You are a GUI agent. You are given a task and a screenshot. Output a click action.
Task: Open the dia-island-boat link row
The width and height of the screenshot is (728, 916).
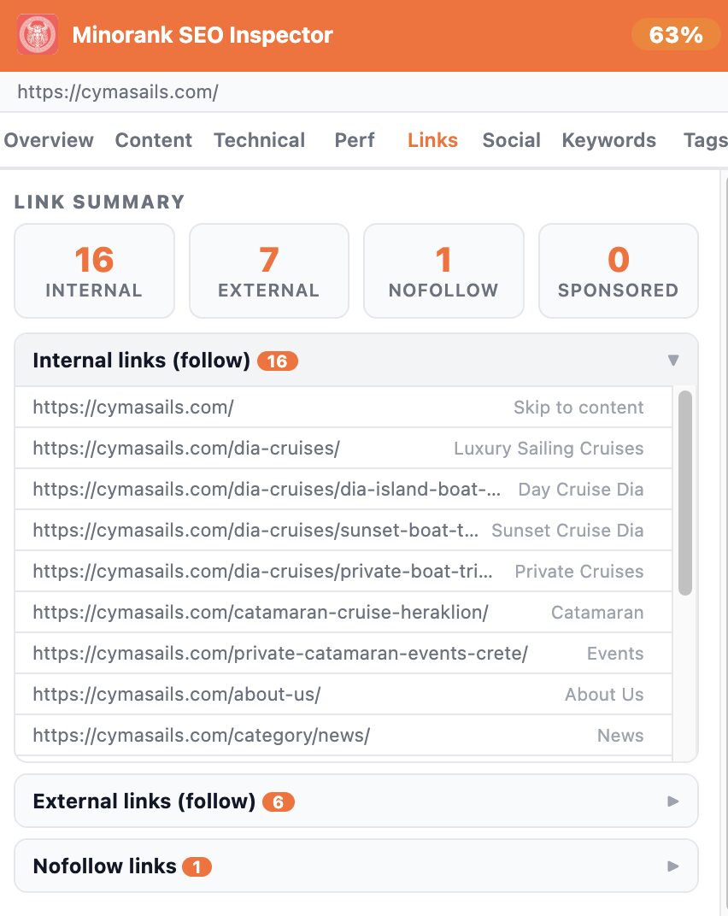[343, 489]
